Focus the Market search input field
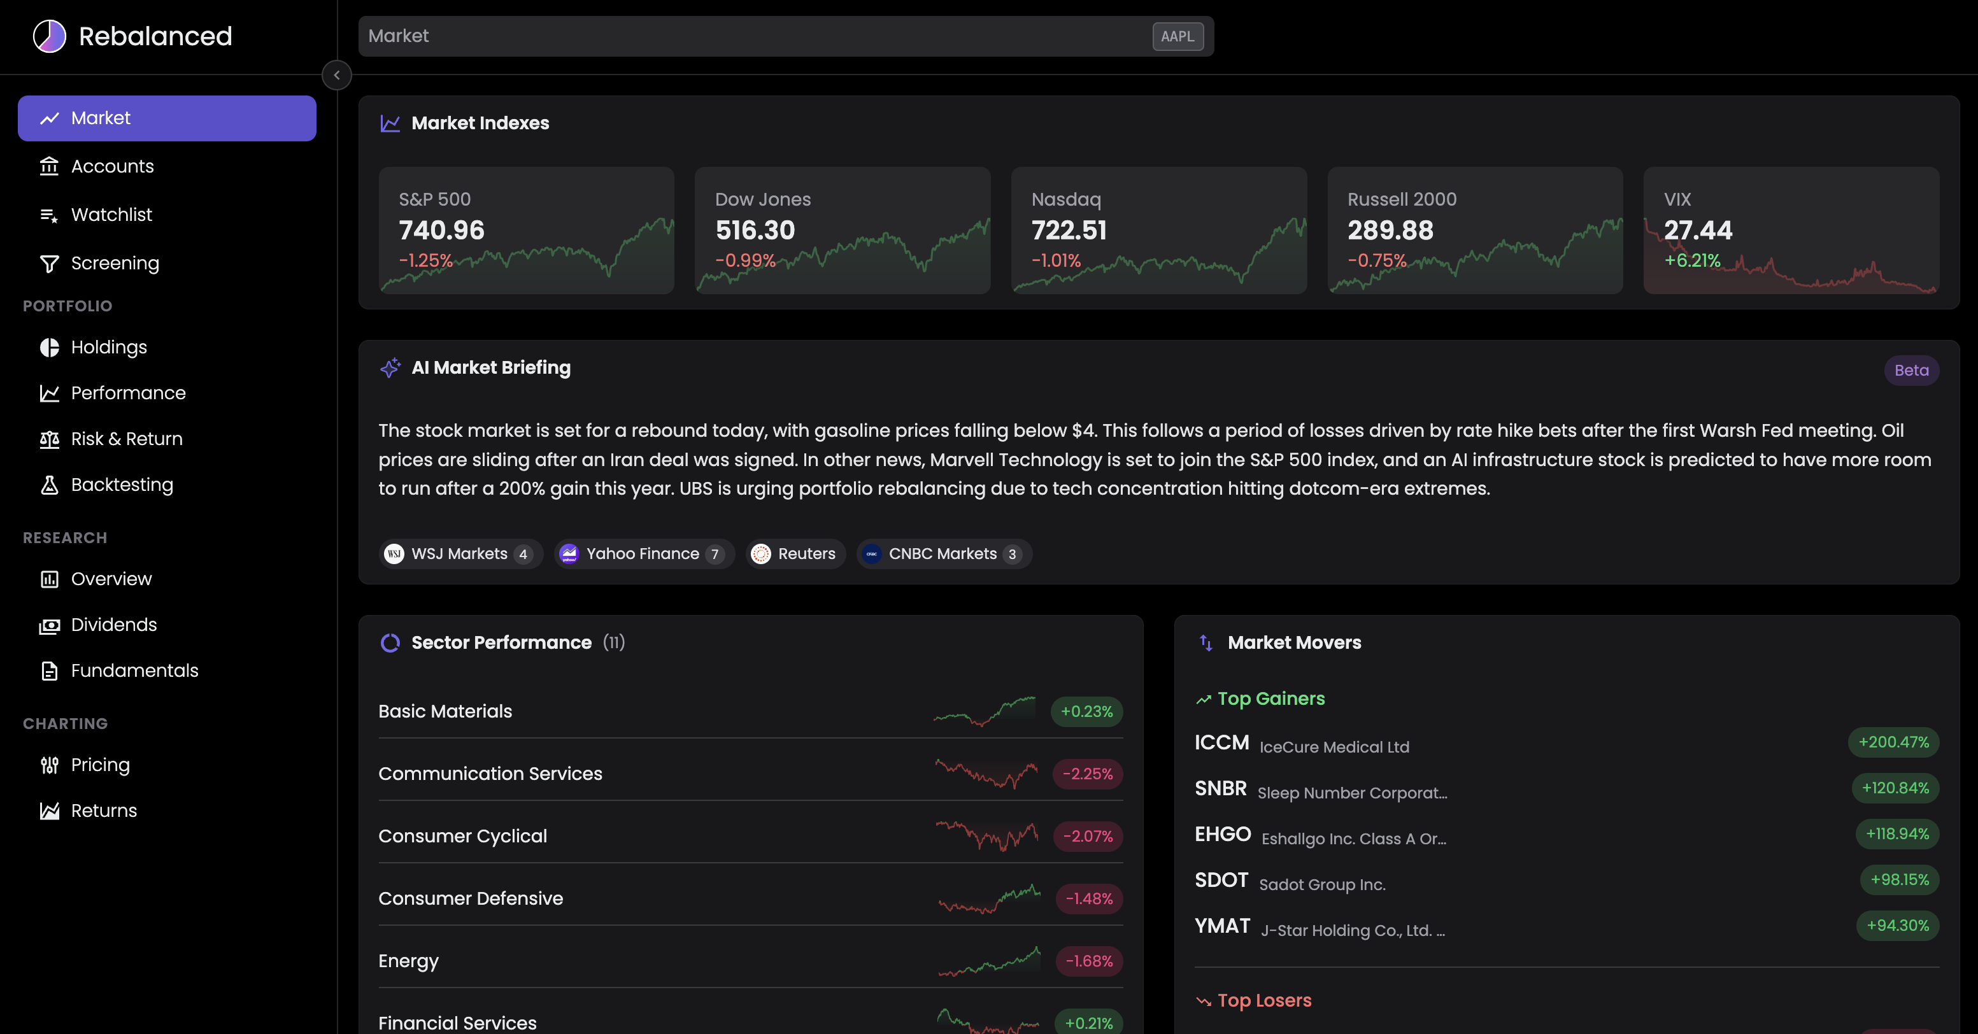Viewport: 1978px width, 1034px height. 785,36
